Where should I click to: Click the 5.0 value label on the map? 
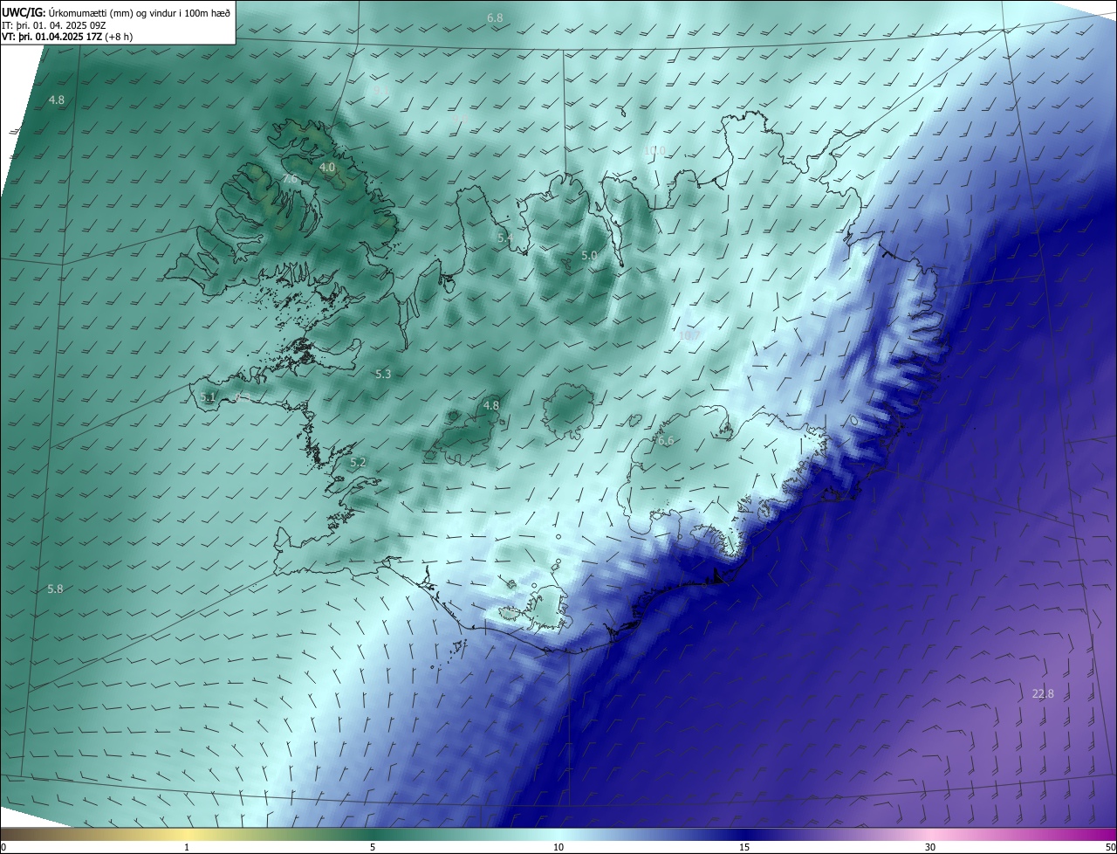coord(589,255)
